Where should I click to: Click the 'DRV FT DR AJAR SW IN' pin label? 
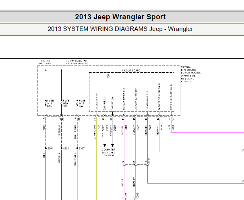[x=171, y=97]
